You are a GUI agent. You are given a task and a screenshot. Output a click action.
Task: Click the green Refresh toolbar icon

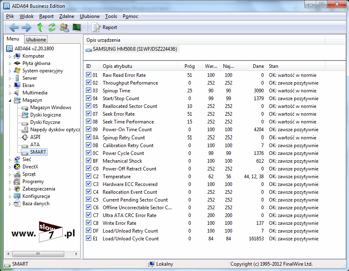coord(52,27)
